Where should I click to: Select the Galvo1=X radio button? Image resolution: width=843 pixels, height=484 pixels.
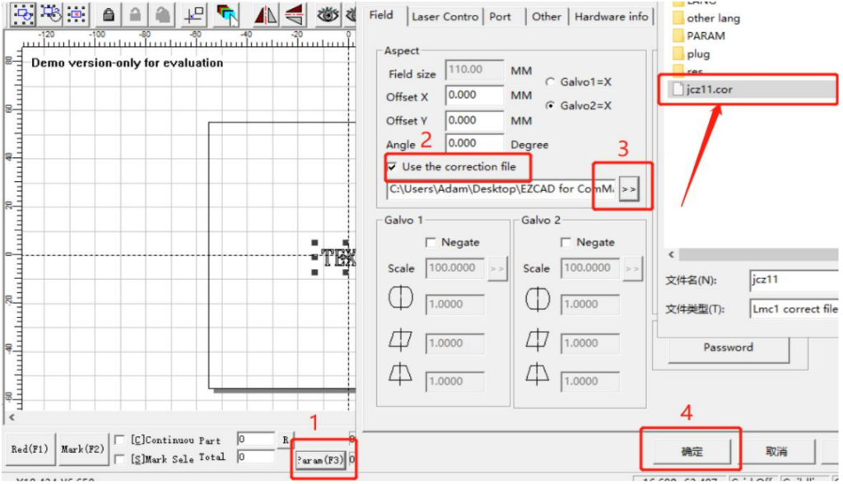(550, 82)
